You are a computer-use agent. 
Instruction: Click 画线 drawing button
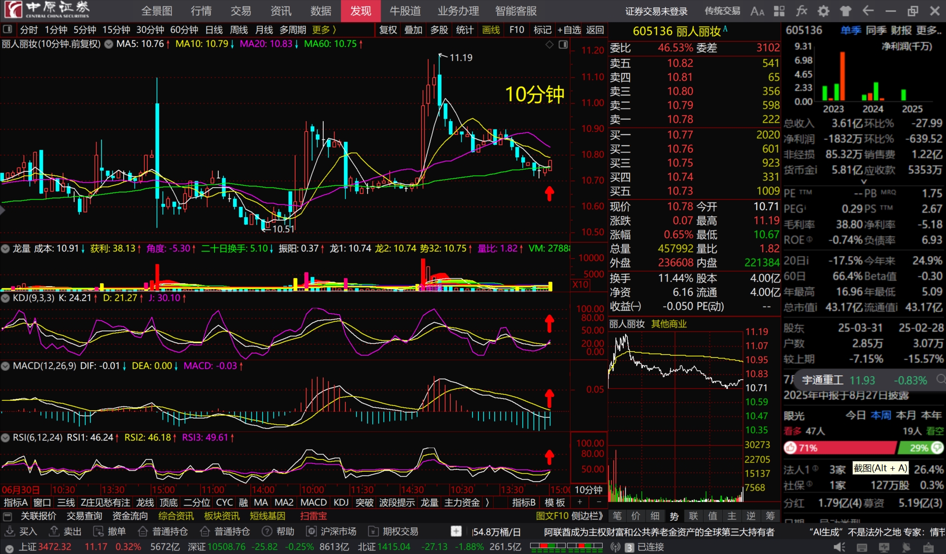(491, 30)
